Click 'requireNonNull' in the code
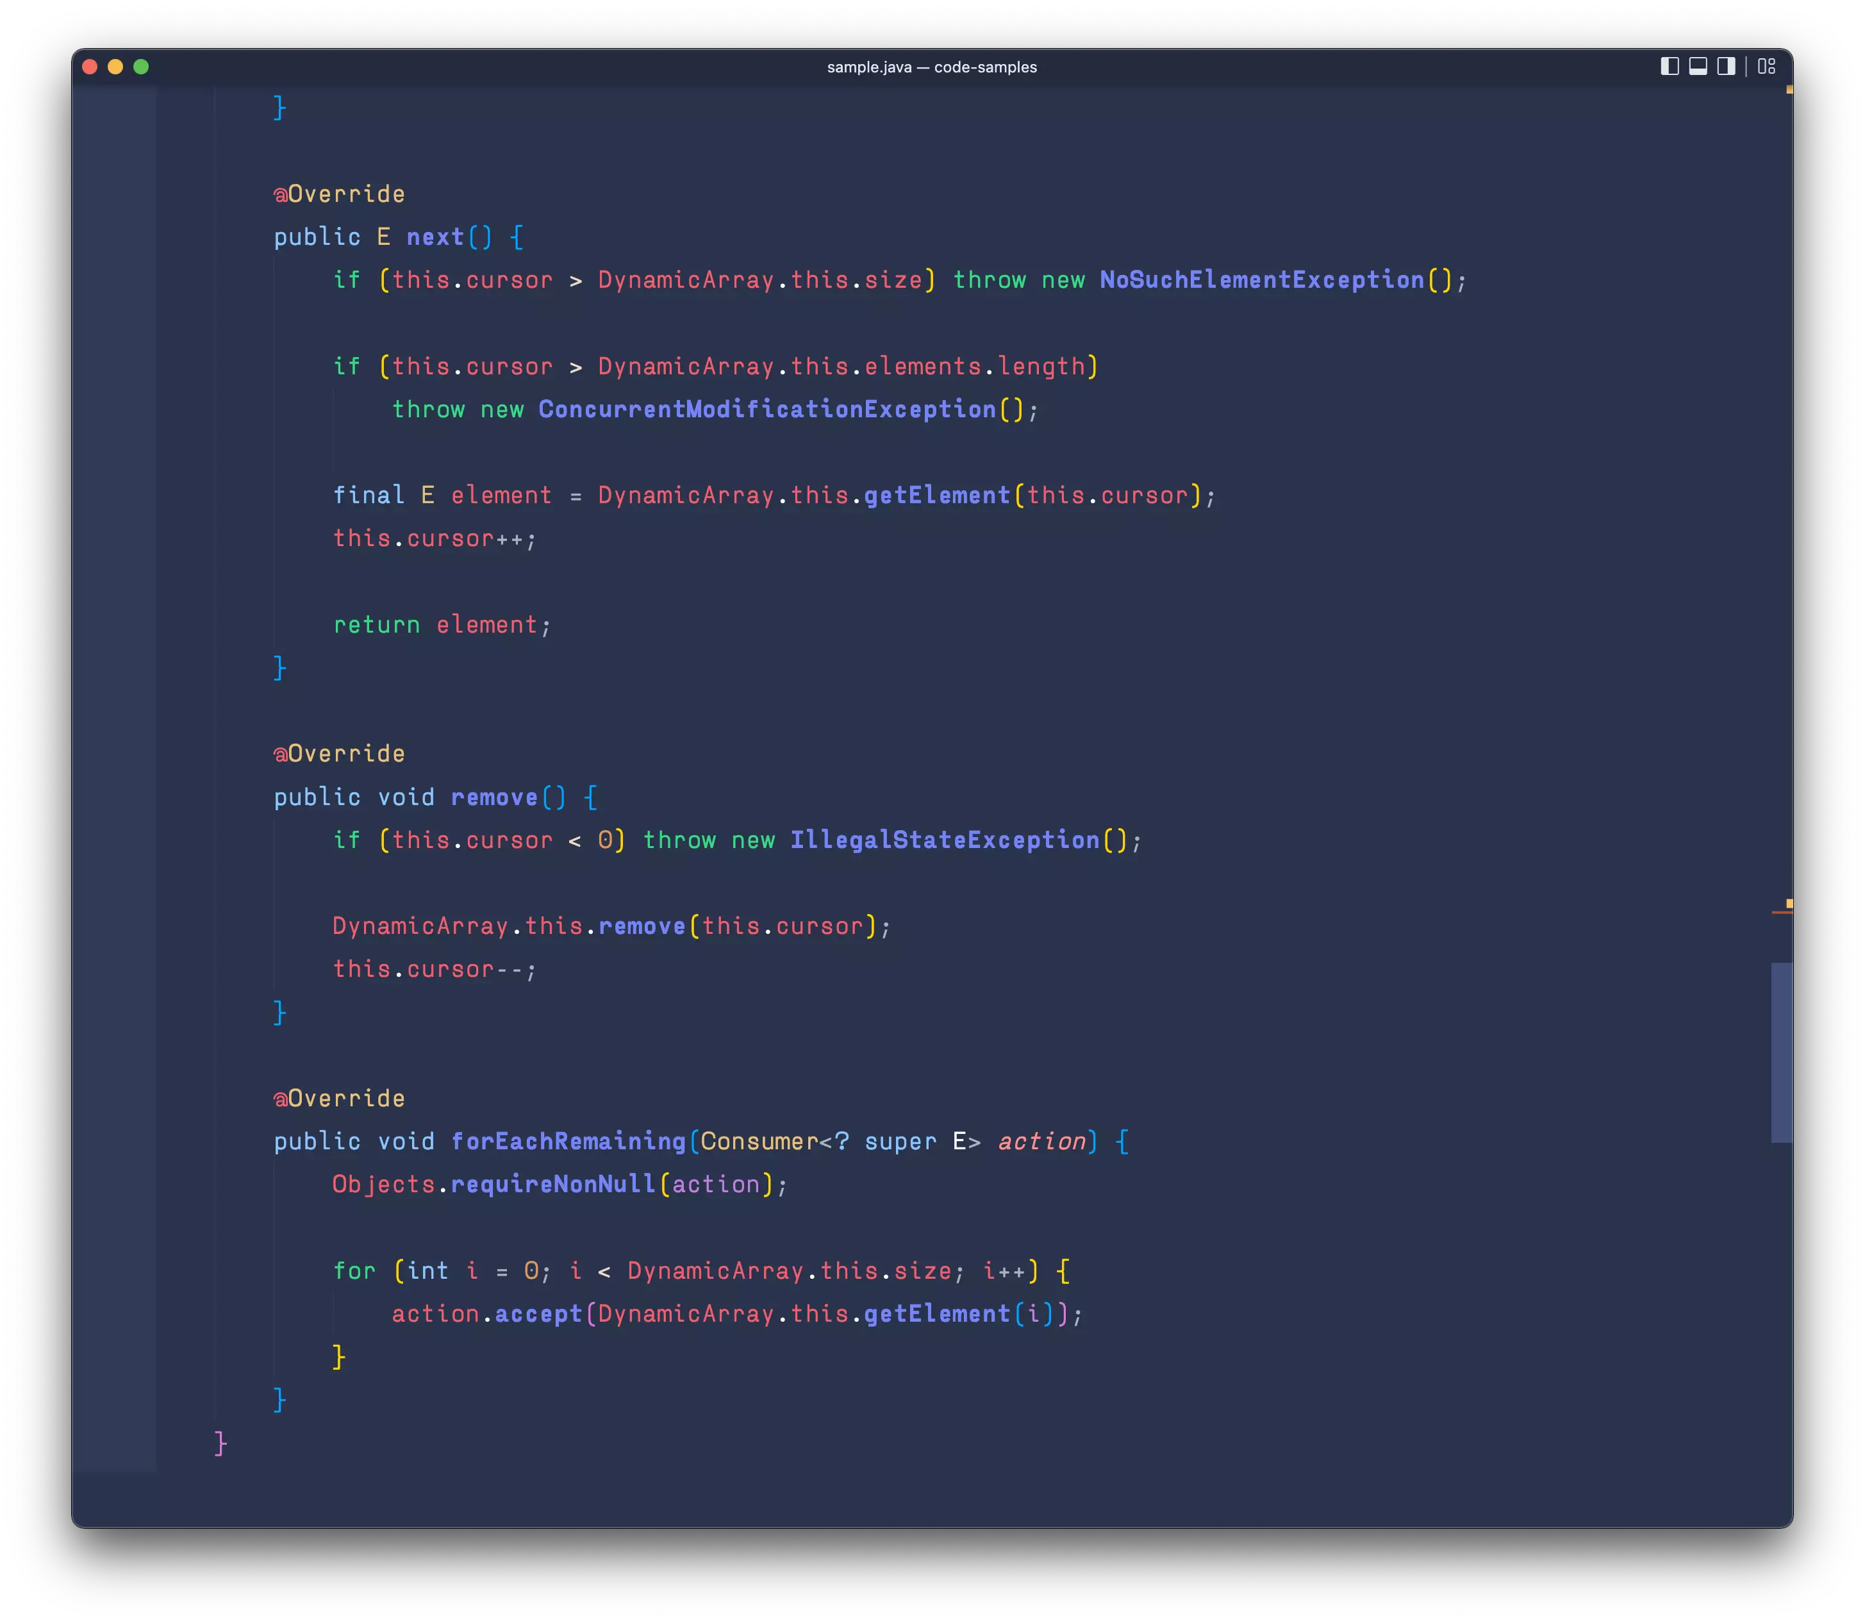Viewport: 1865px width, 1623px height. tap(552, 1184)
